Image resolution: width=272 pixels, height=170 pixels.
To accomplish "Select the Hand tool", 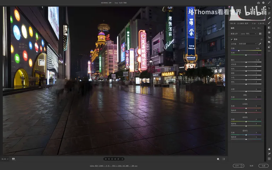I will point(269,149).
